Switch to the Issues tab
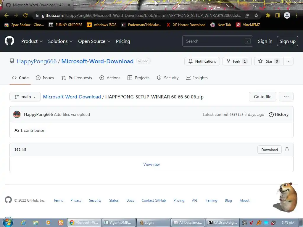This screenshot has height=227, width=303. click(45, 78)
